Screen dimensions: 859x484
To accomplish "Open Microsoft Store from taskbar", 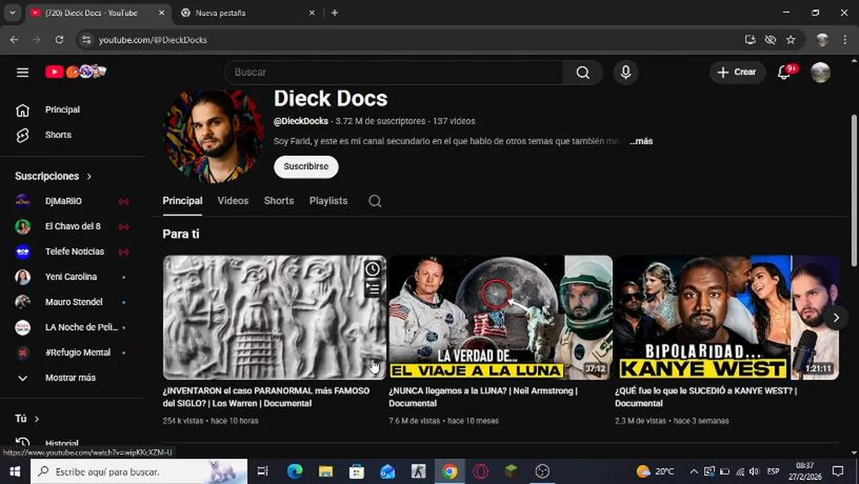I will (x=357, y=472).
